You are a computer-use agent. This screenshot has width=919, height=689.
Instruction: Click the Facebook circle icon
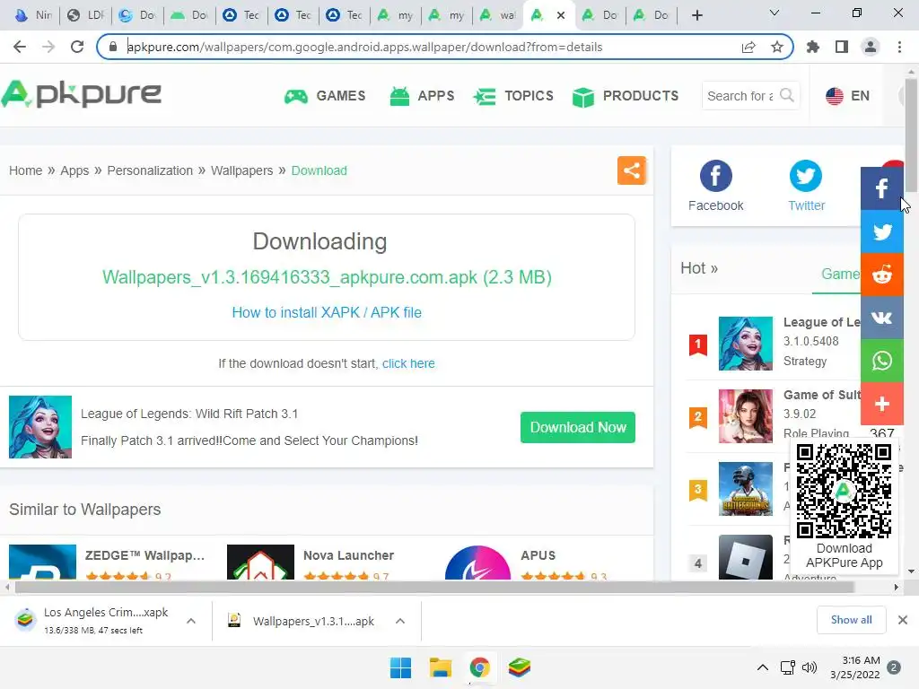point(715,175)
